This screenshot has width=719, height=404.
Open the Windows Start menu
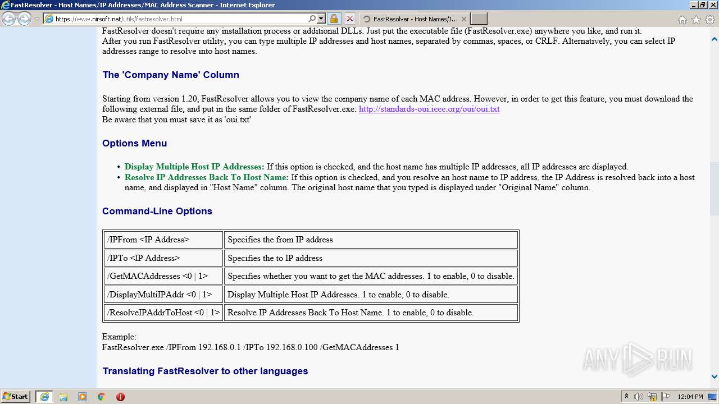15,396
